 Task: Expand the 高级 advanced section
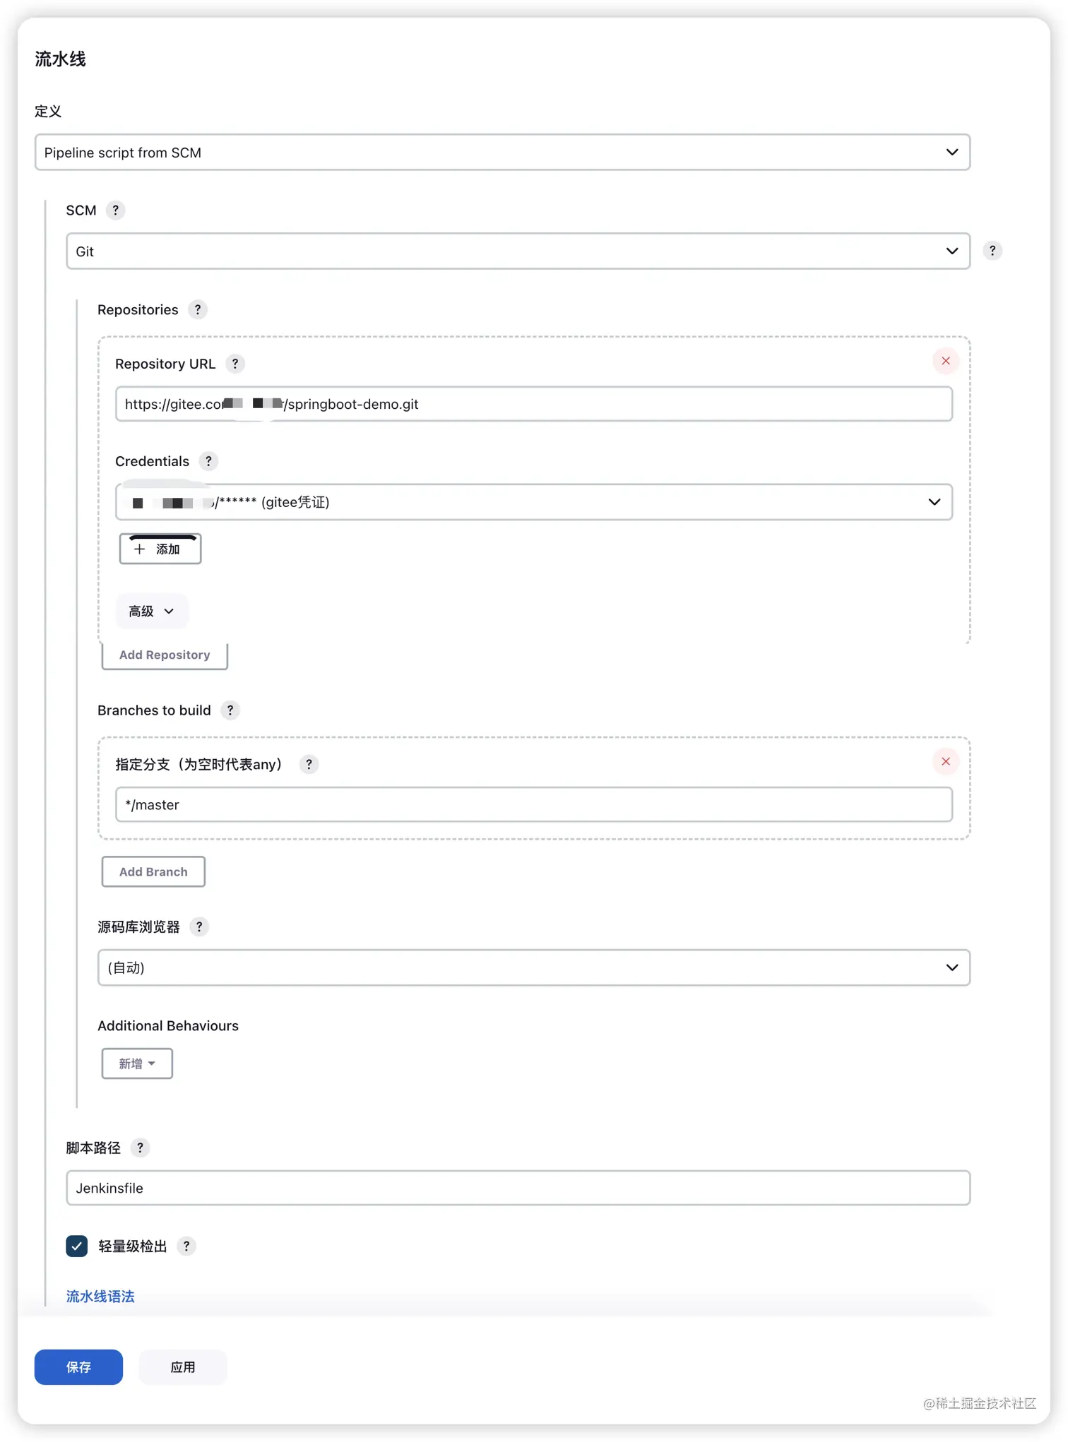[151, 611]
